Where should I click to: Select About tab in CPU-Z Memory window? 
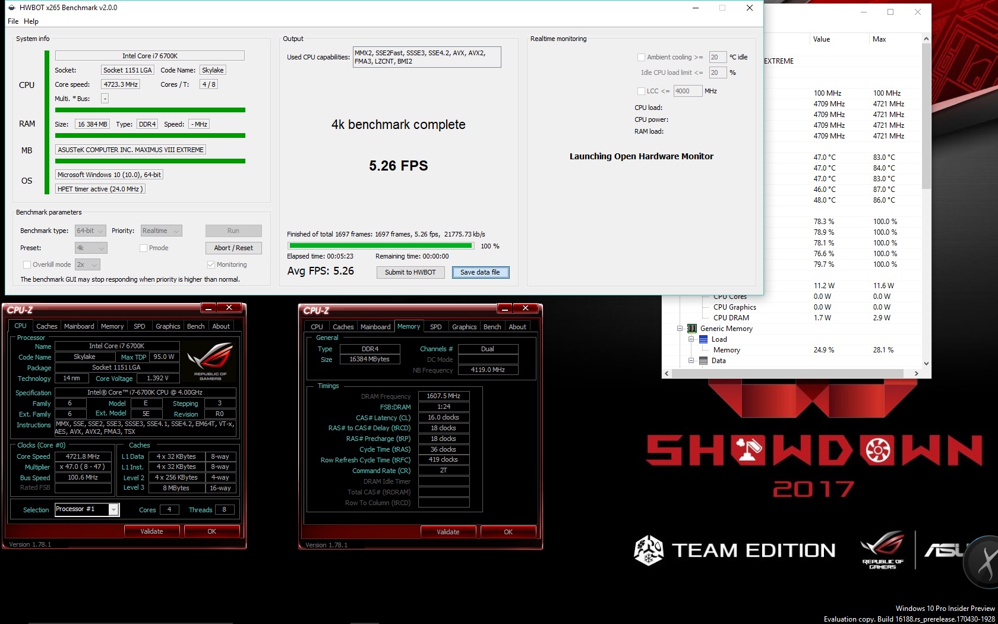[517, 327]
